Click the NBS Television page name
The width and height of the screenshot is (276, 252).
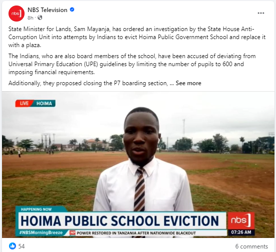click(x=48, y=10)
